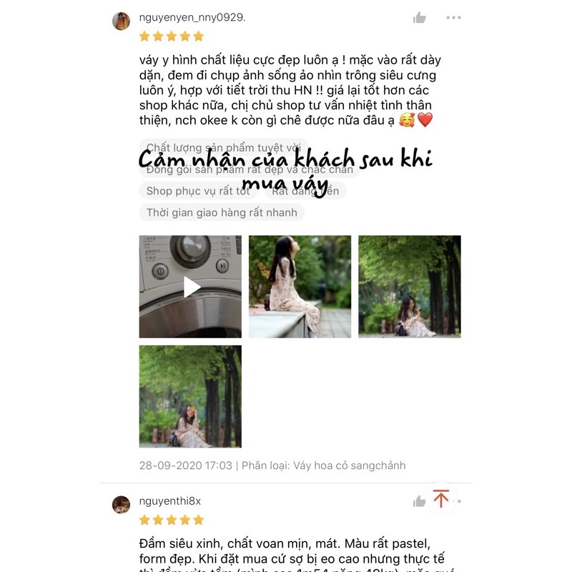The height and width of the screenshot is (572, 572).
Task: Play the washing machine review video
Action: pyautogui.click(x=190, y=287)
